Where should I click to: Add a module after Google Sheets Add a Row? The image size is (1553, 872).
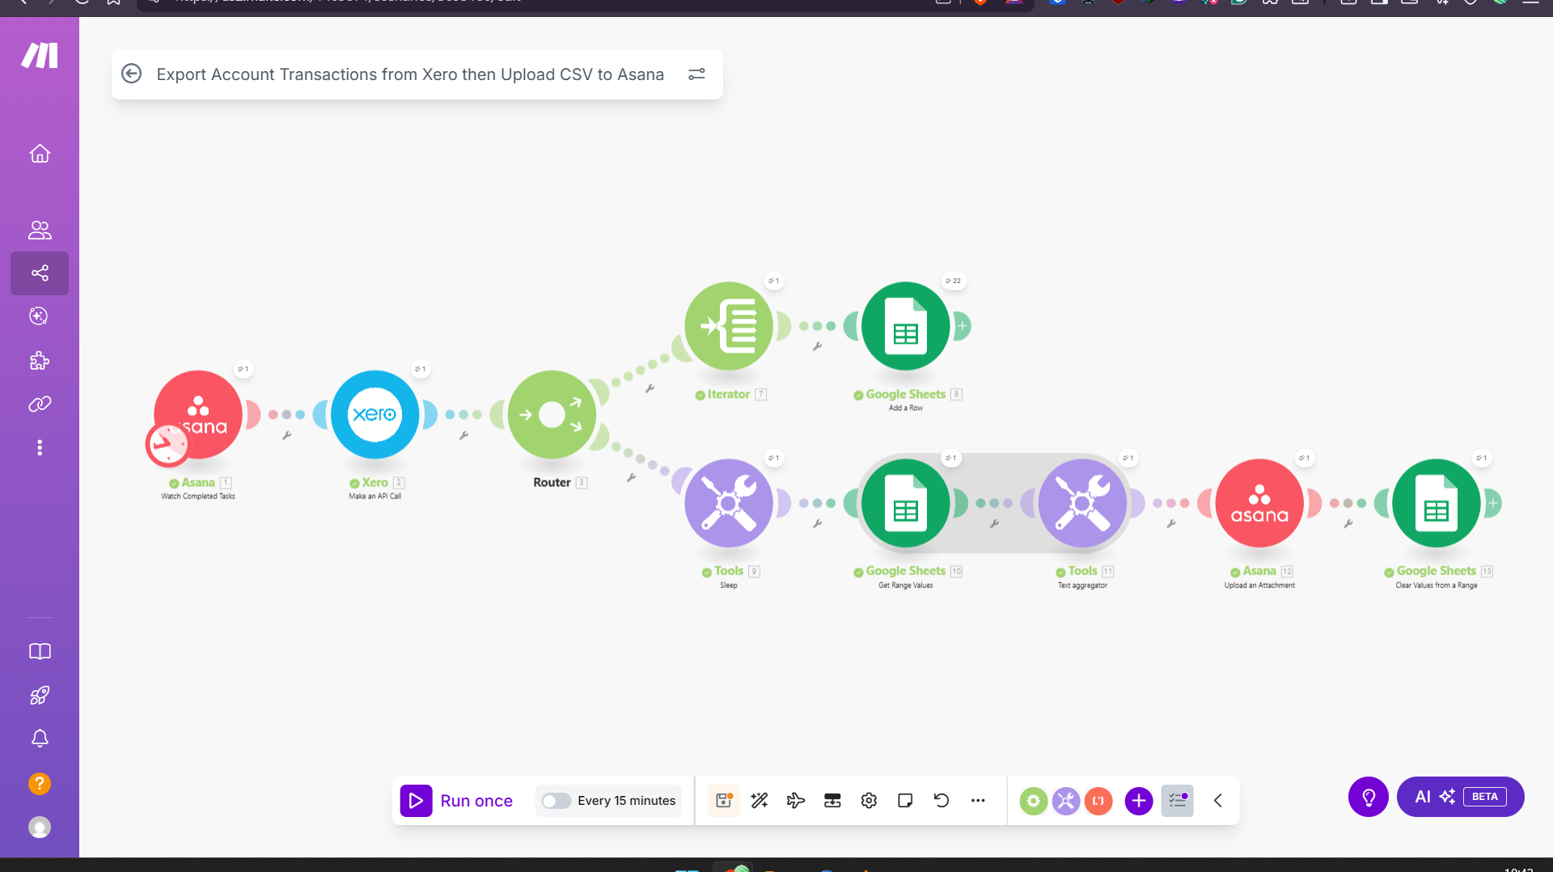[963, 327]
